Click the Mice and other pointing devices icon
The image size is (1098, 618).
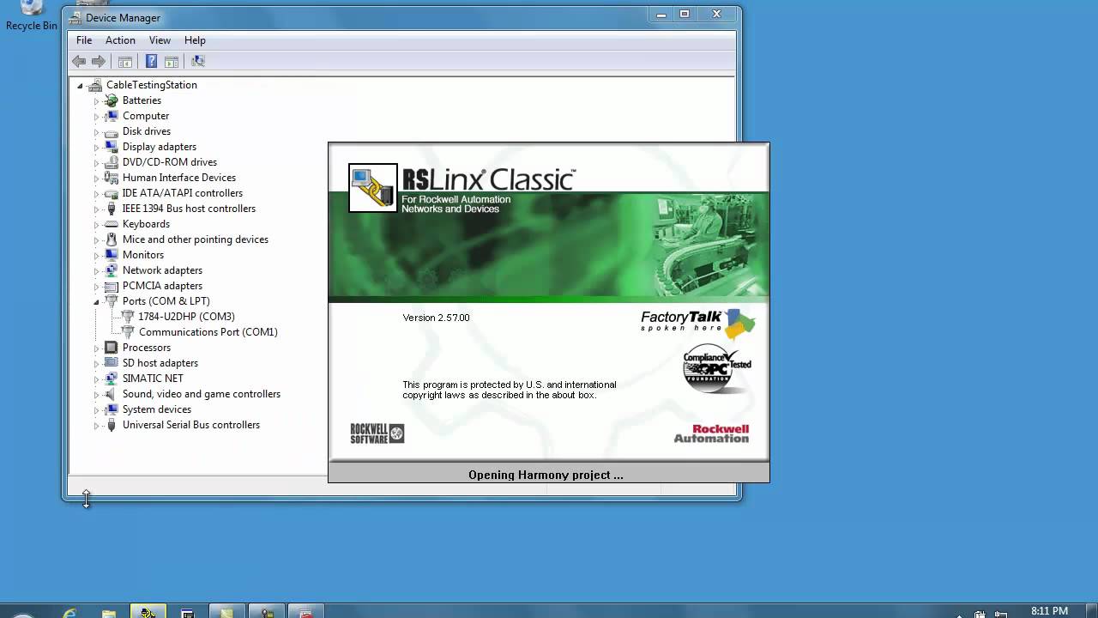[x=111, y=239]
